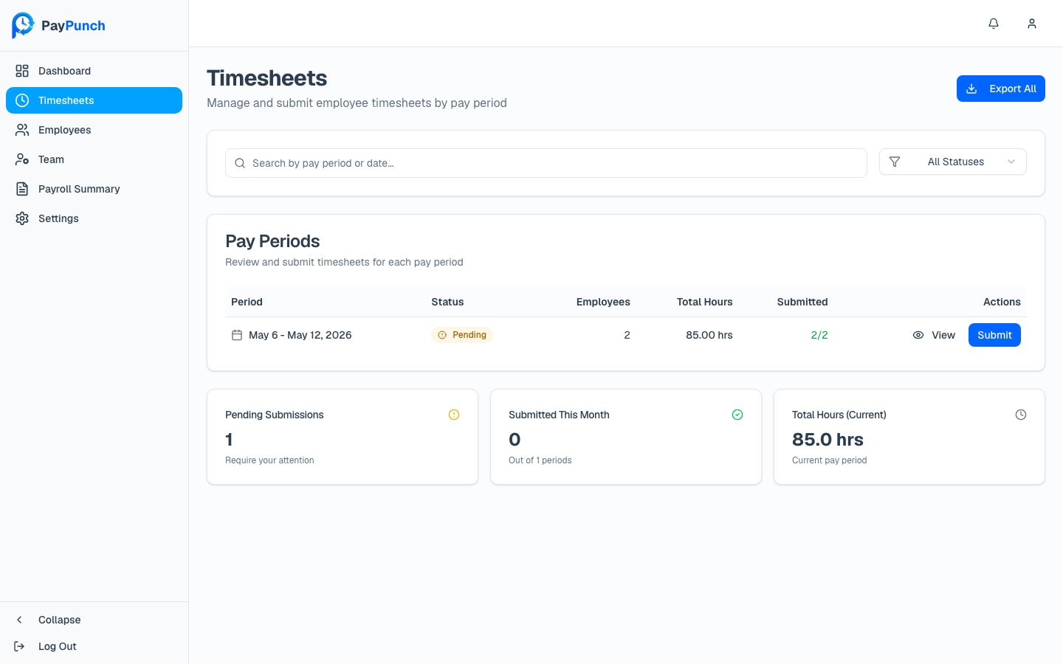Click the PayPunch brand name
Screen dimensions: 1063x664
(73, 26)
